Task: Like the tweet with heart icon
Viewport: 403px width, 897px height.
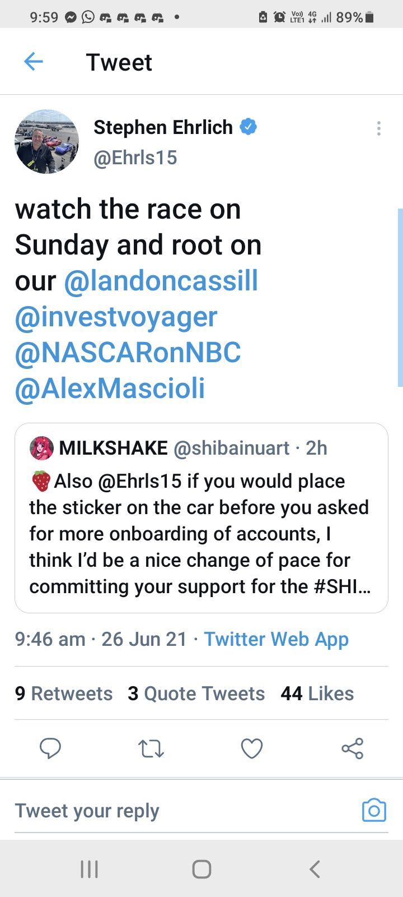Action: (x=251, y=748)
